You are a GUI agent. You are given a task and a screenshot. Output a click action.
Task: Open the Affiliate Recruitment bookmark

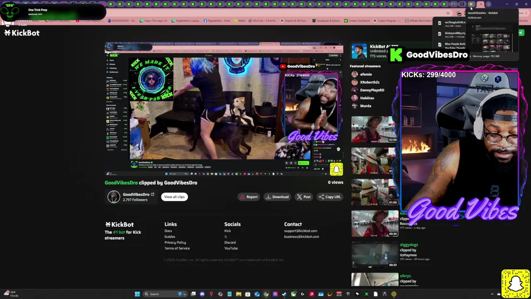coord(419,20)
